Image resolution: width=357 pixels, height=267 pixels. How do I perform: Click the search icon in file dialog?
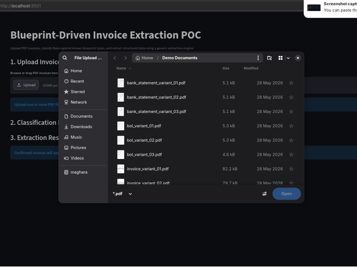click(x=65, y=58)
